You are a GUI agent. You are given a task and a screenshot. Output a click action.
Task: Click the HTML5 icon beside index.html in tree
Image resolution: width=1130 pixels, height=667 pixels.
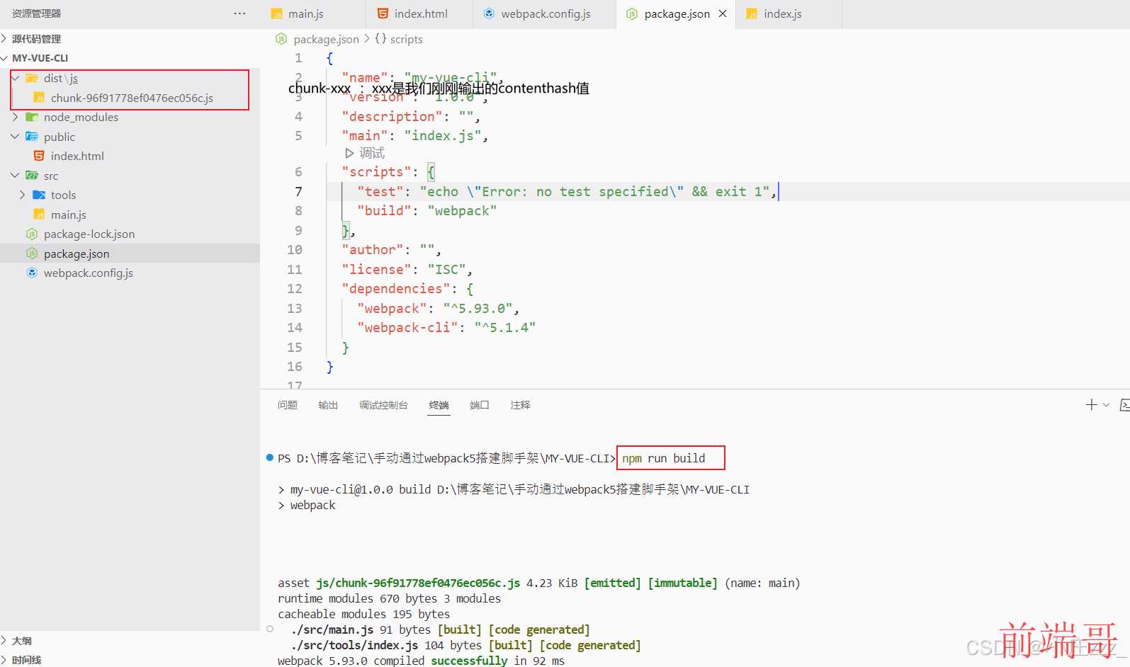(x=39, y=156)
